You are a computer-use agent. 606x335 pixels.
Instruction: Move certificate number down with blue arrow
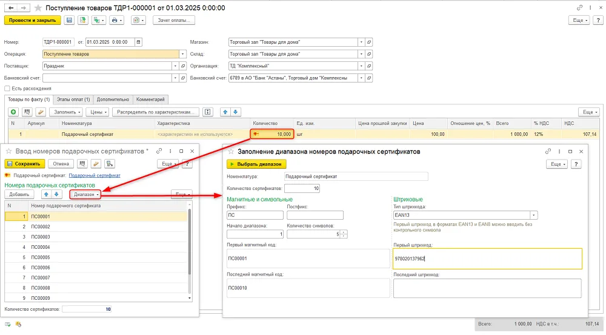[x=56, y=194]
